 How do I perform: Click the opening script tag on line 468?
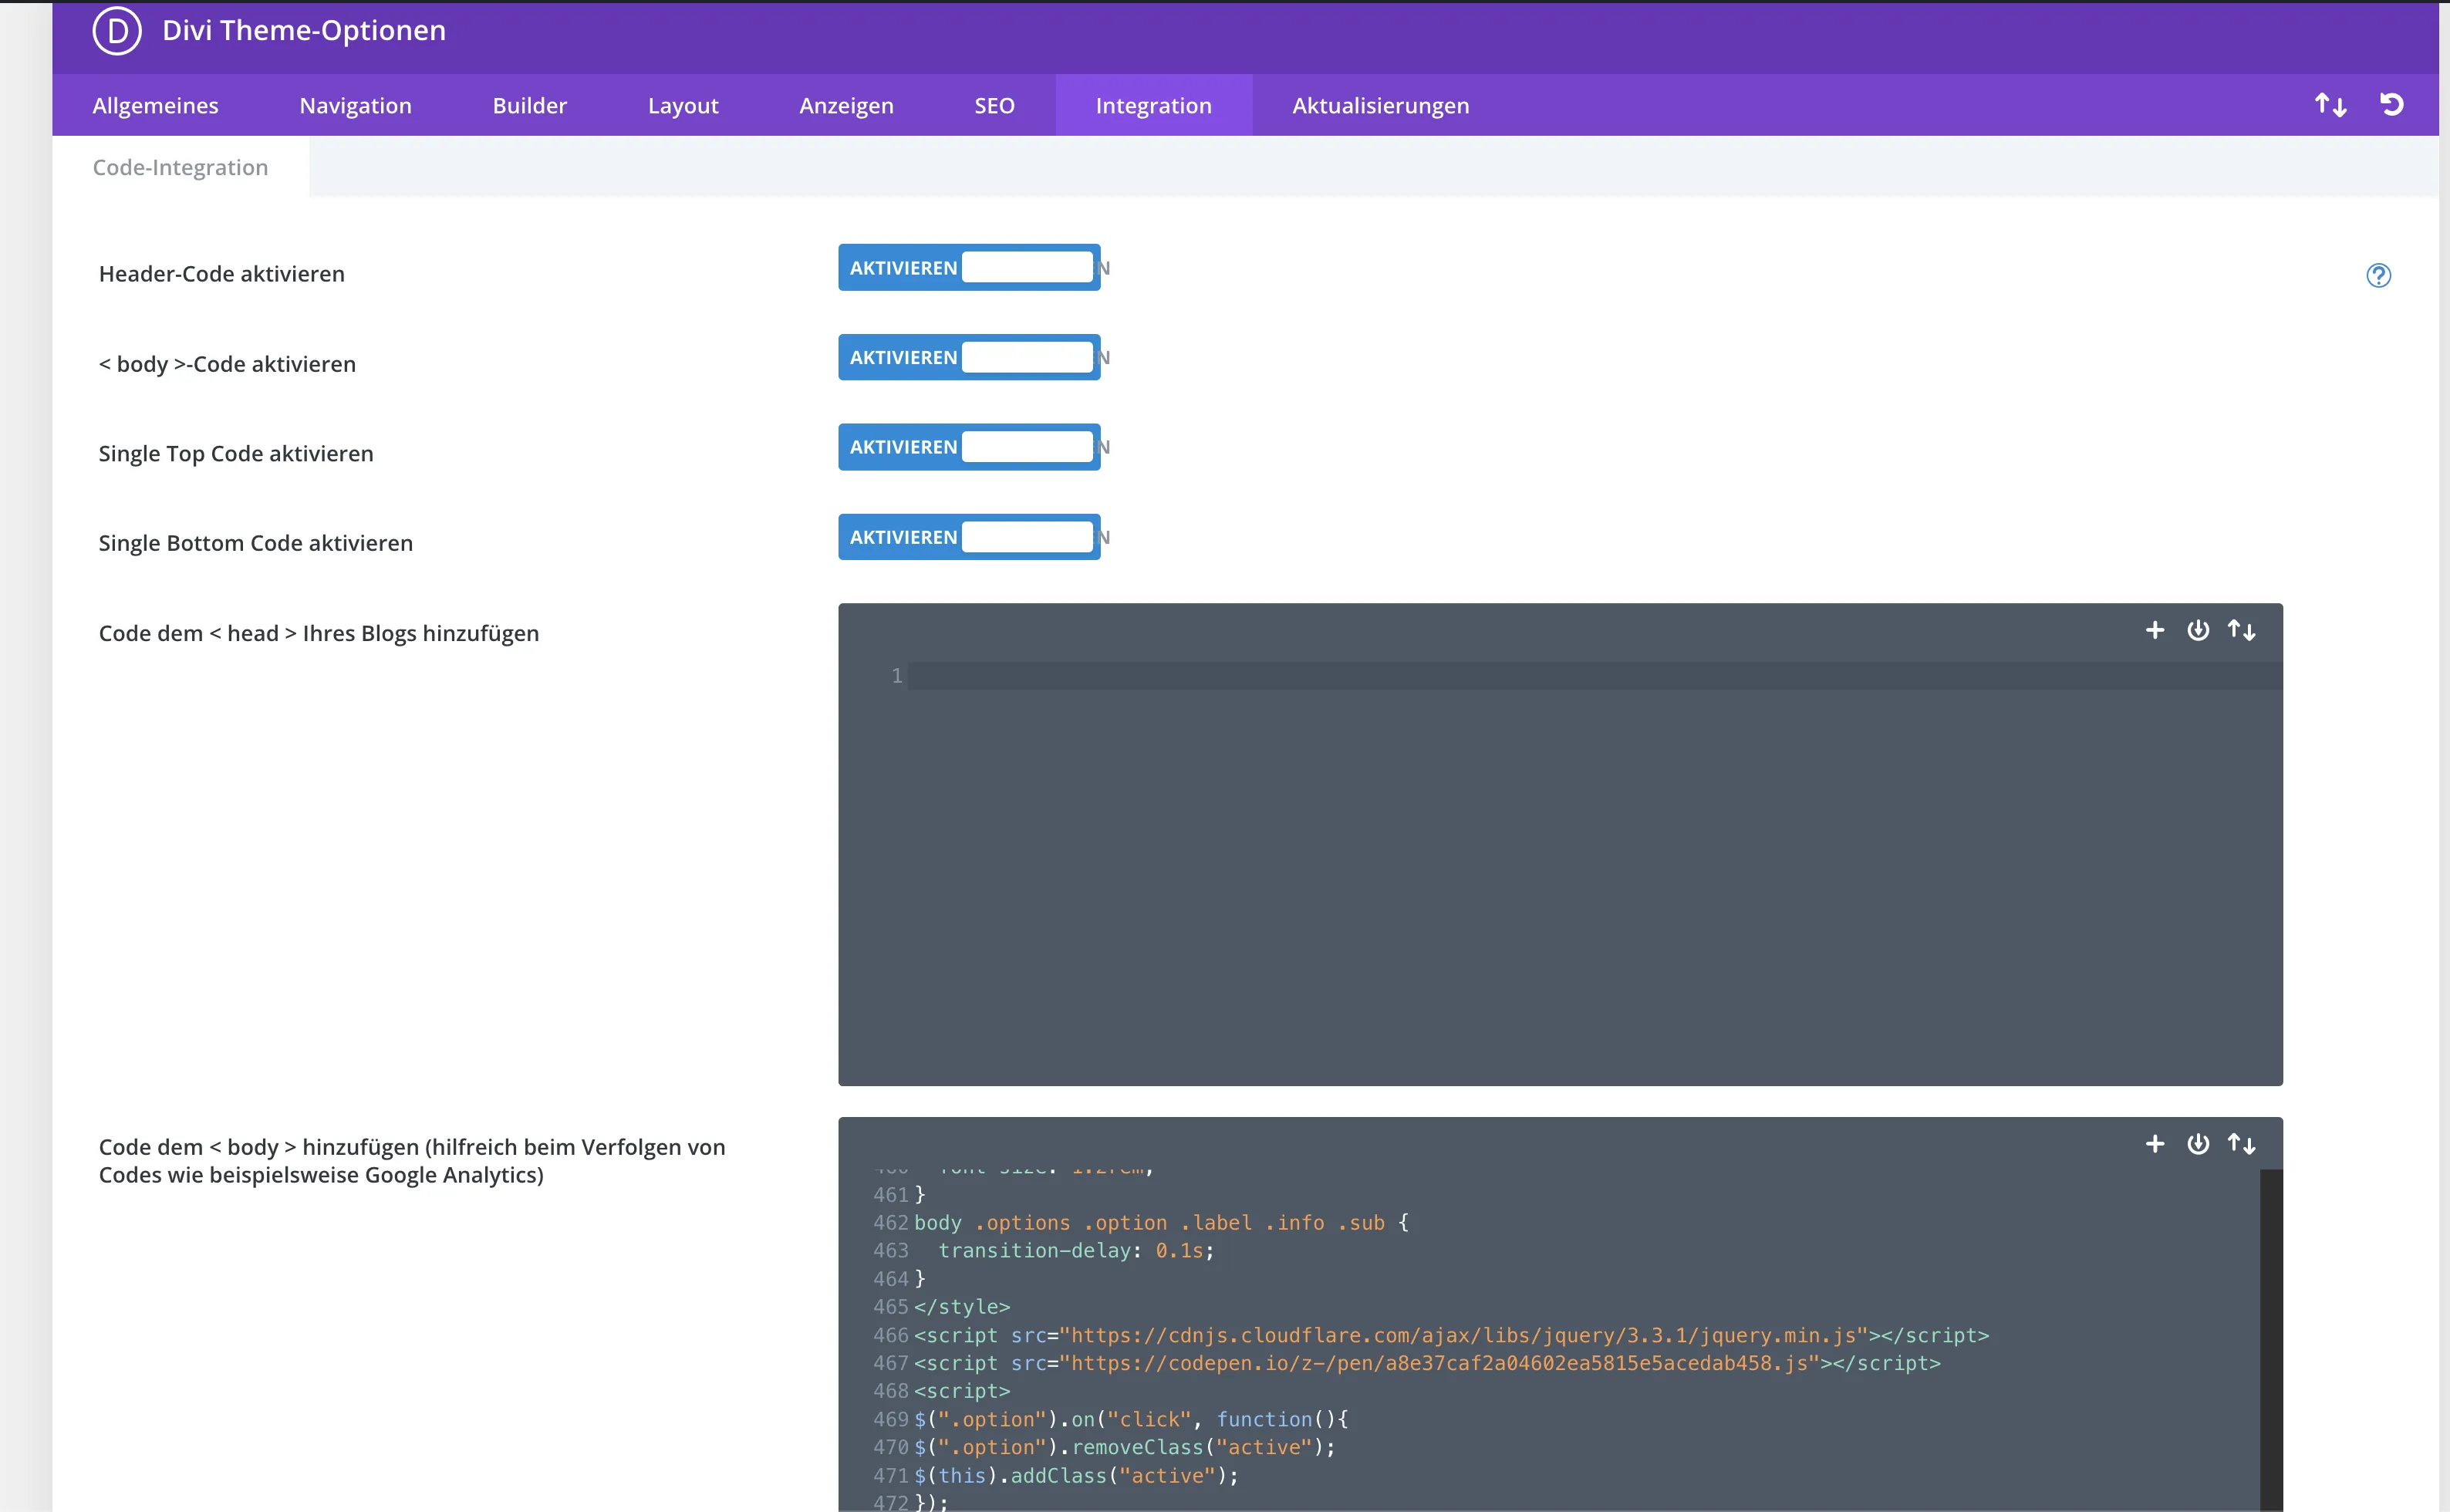point(962,1391)
